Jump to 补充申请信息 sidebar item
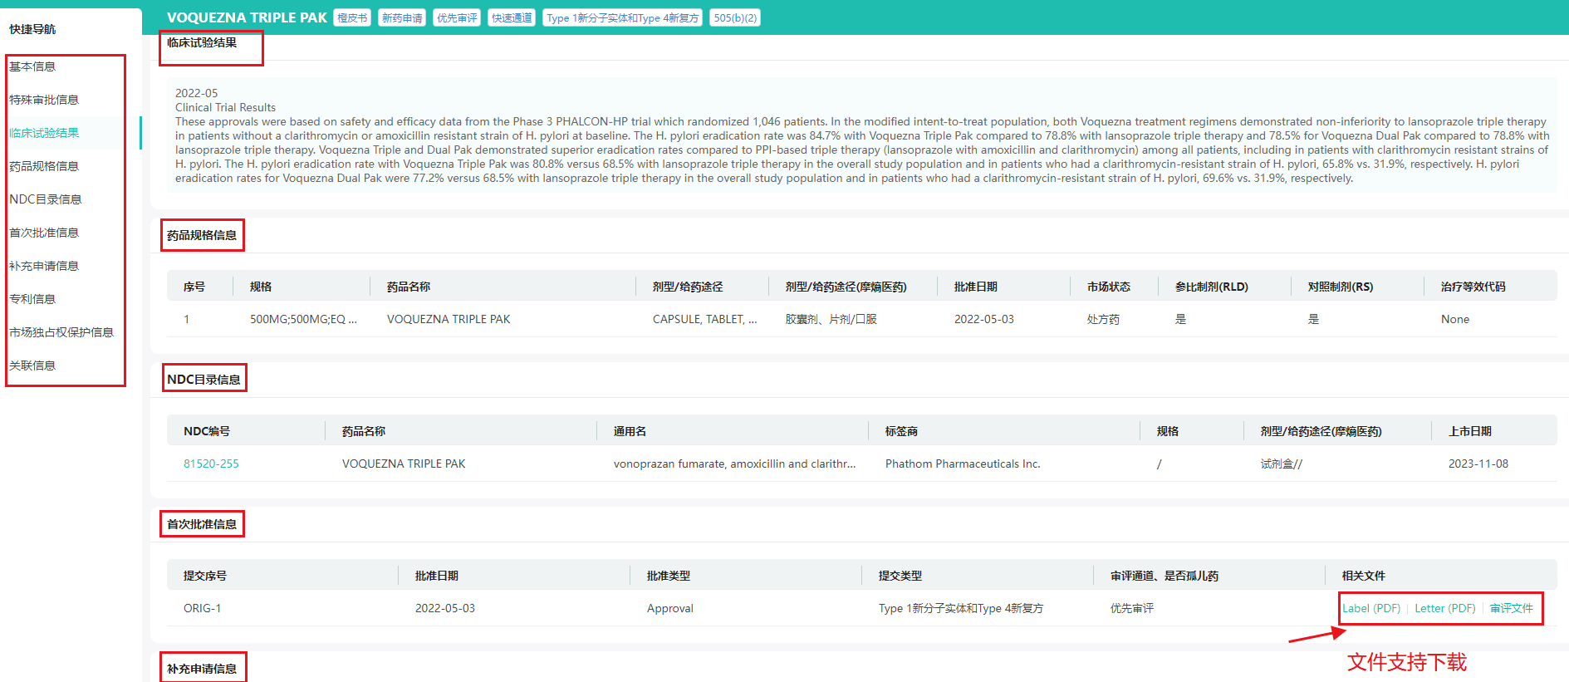Screen dimensions: 1569x682 [x=44, y=266]
